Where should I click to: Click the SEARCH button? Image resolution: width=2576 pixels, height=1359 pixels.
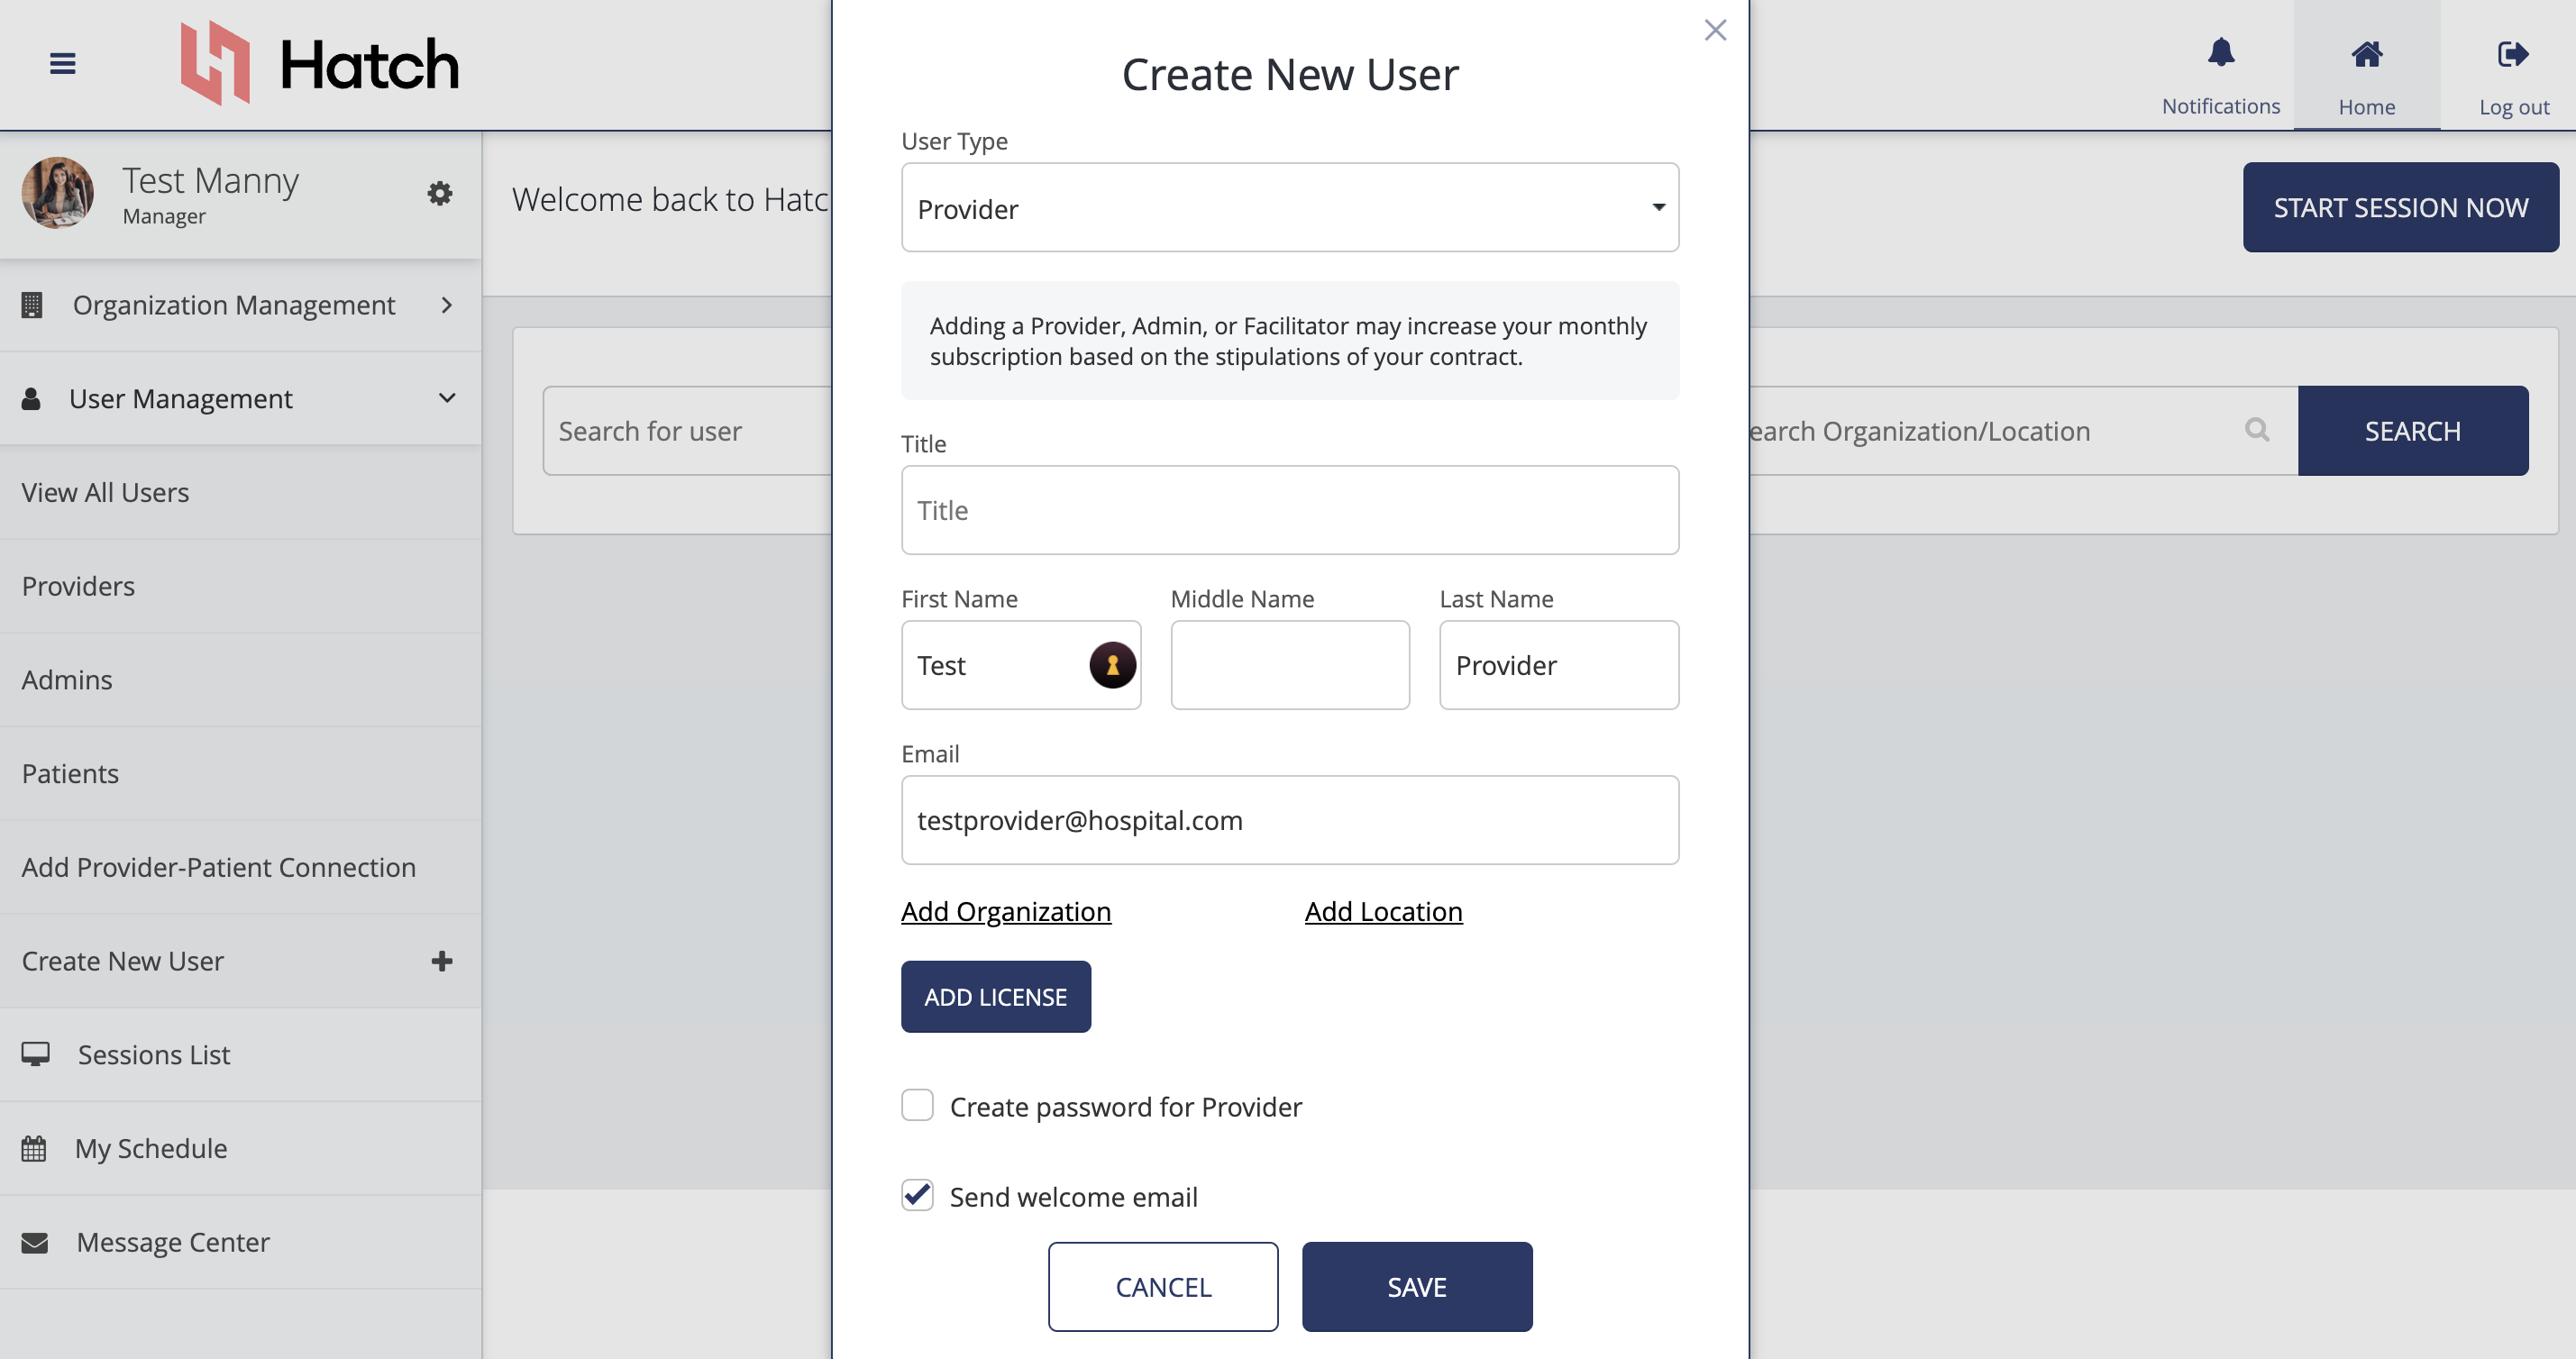pyautogui.click(x=2412, y=431)
